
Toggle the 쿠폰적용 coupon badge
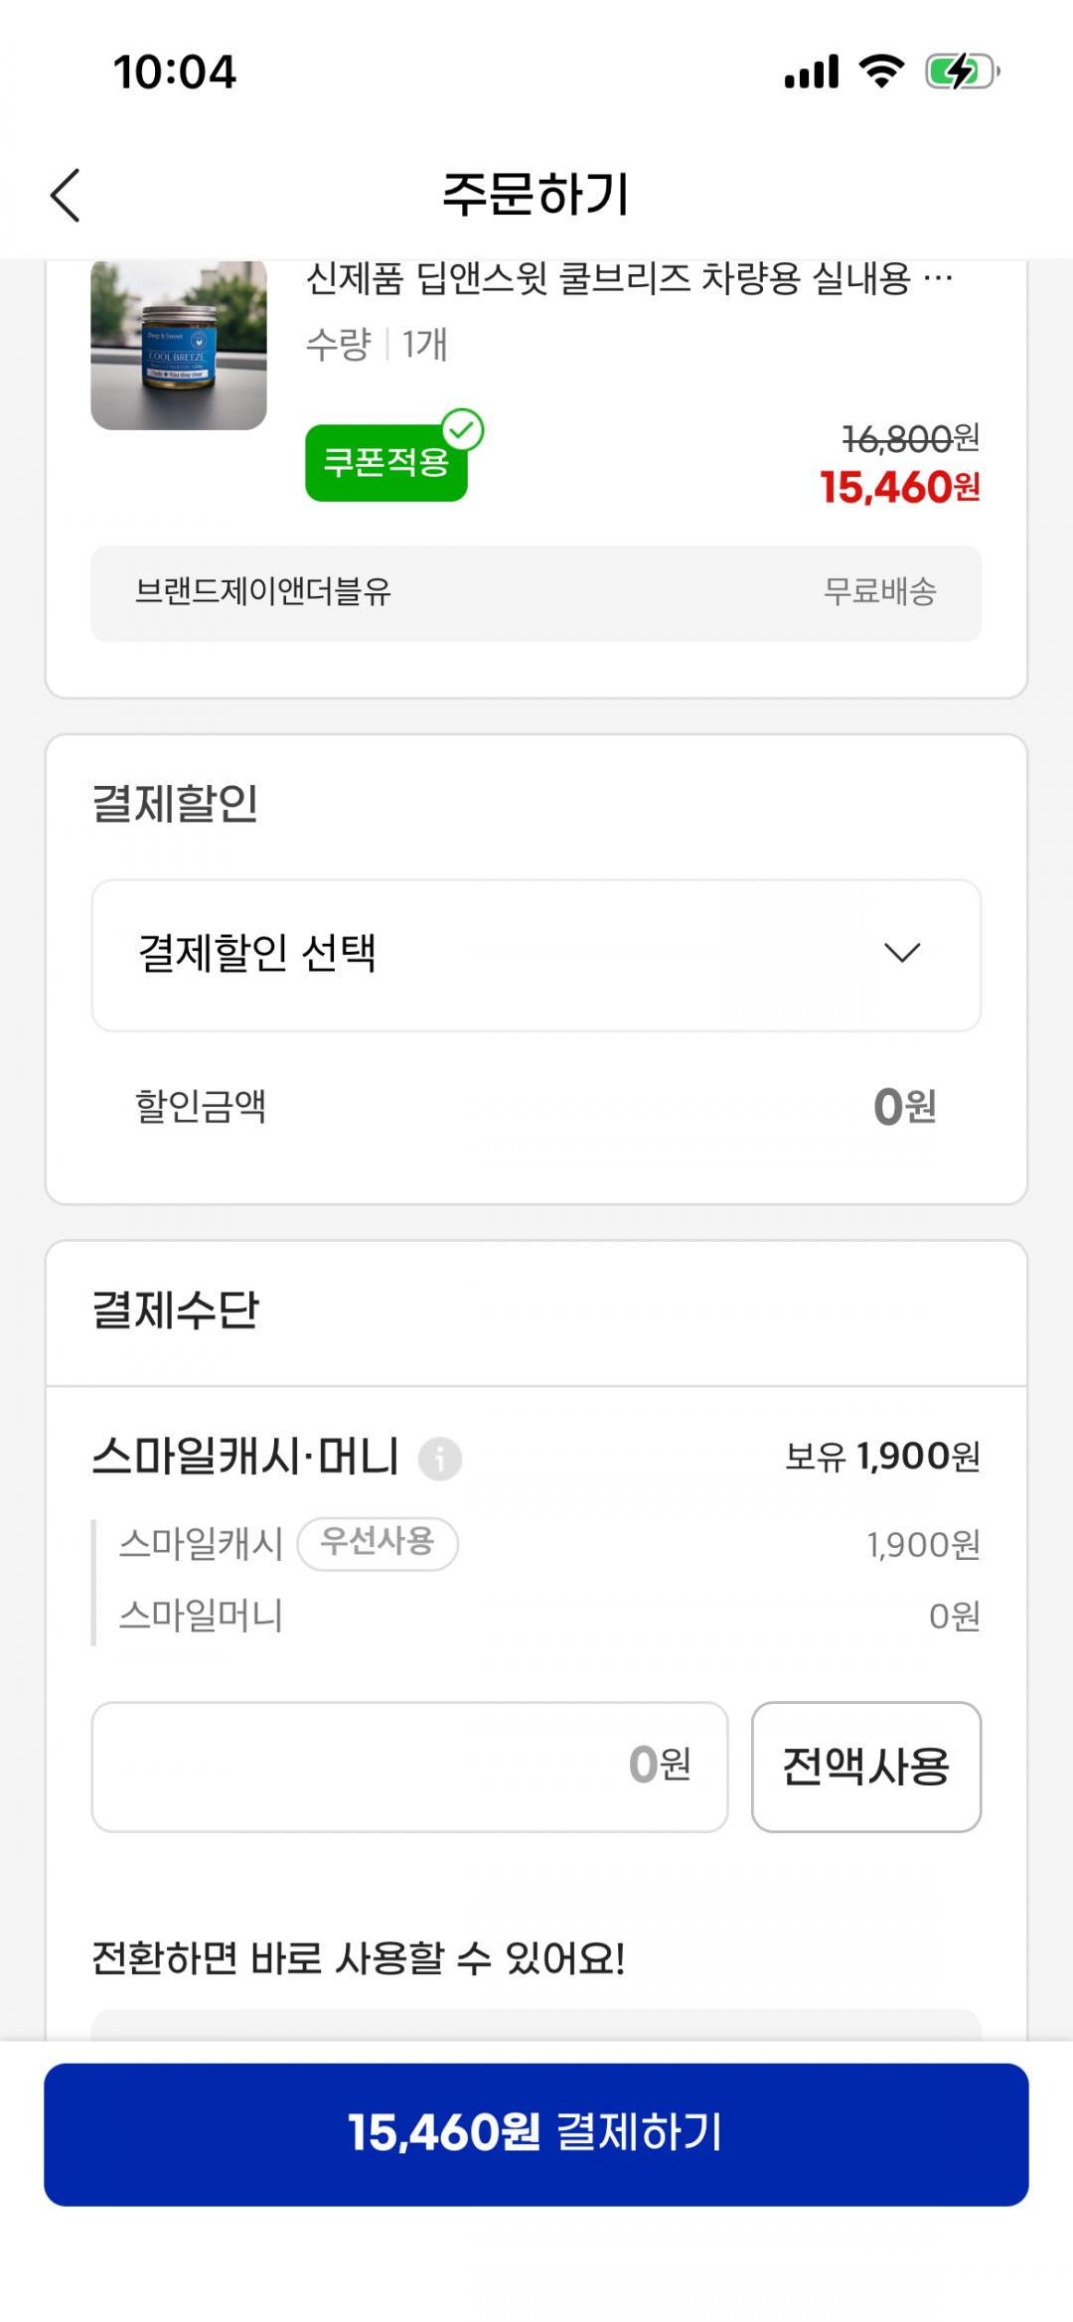point(385,463)
